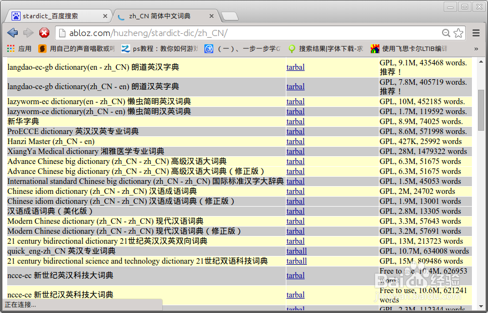Download lazyworm-ec tarbal
The image size is (488, 313).
(295, 101)
